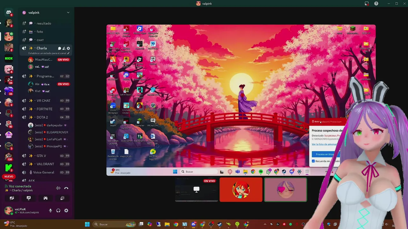Select user ELGAMEROVER in DOTA 2
408x229 pixels.
pos(48,132)
